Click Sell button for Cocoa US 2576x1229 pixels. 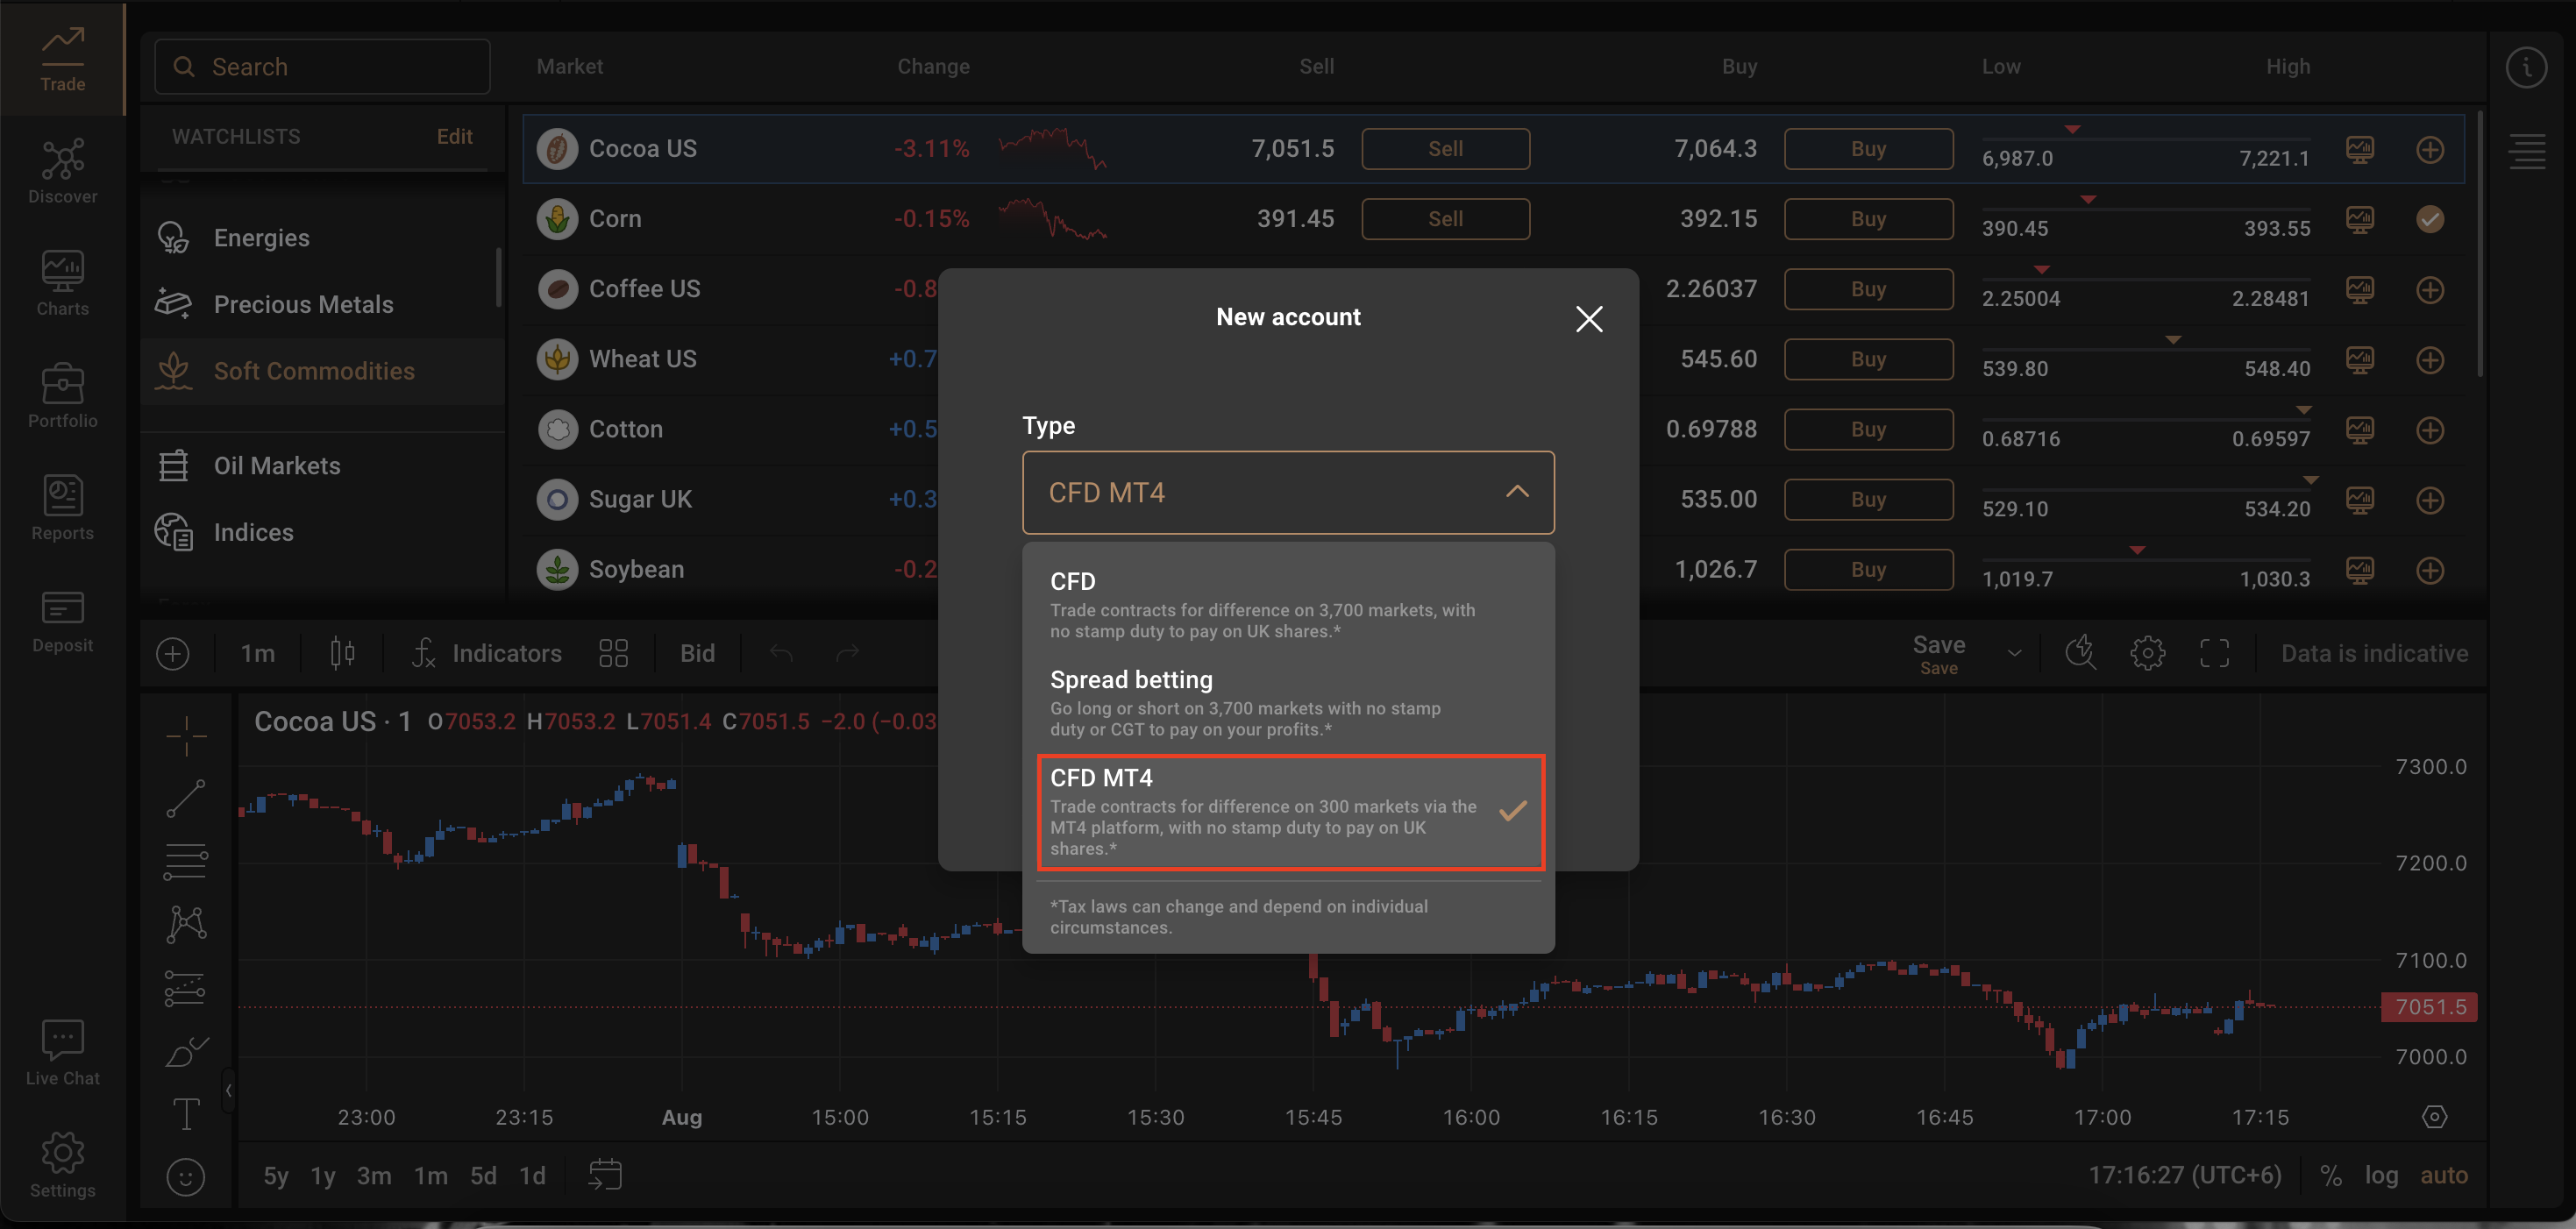coord(1445,149)
